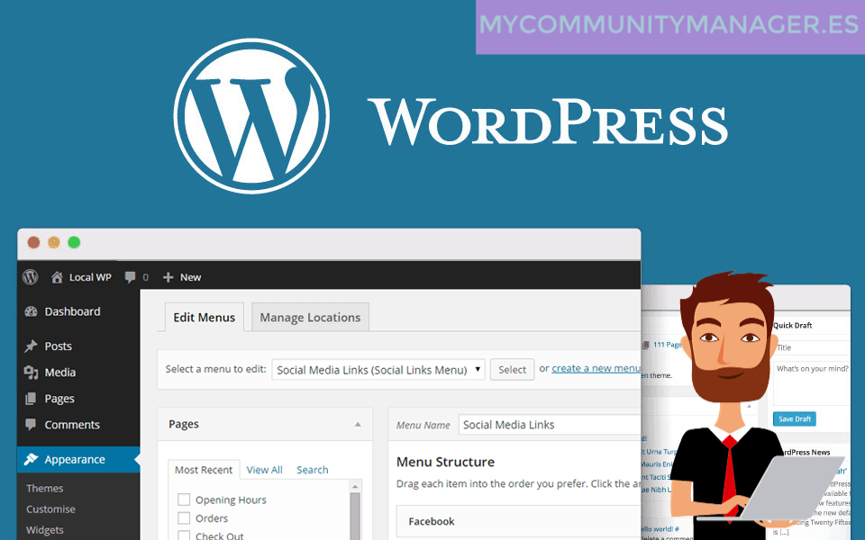The image size is (865, 540).
Task: Click What's on your mind field
Action: pyautogui.click(x=812, y=383)
